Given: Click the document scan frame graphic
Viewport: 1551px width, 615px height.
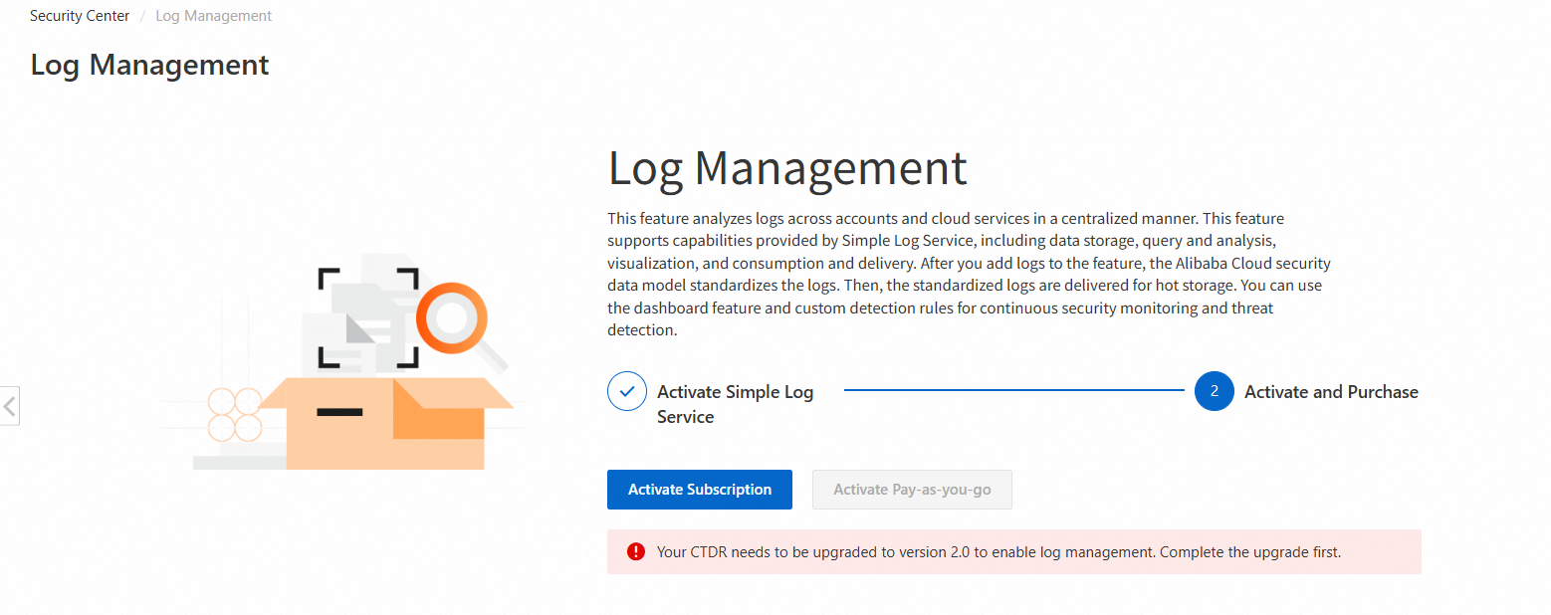Looking at the screenshot, I should (367, 316).
